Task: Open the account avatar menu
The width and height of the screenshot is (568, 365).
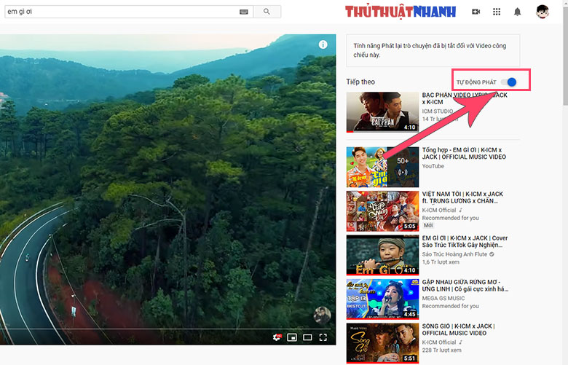Action: click(543, 12)
